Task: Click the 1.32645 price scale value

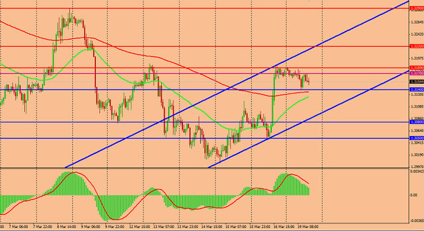Action: (x=417, y=22)
